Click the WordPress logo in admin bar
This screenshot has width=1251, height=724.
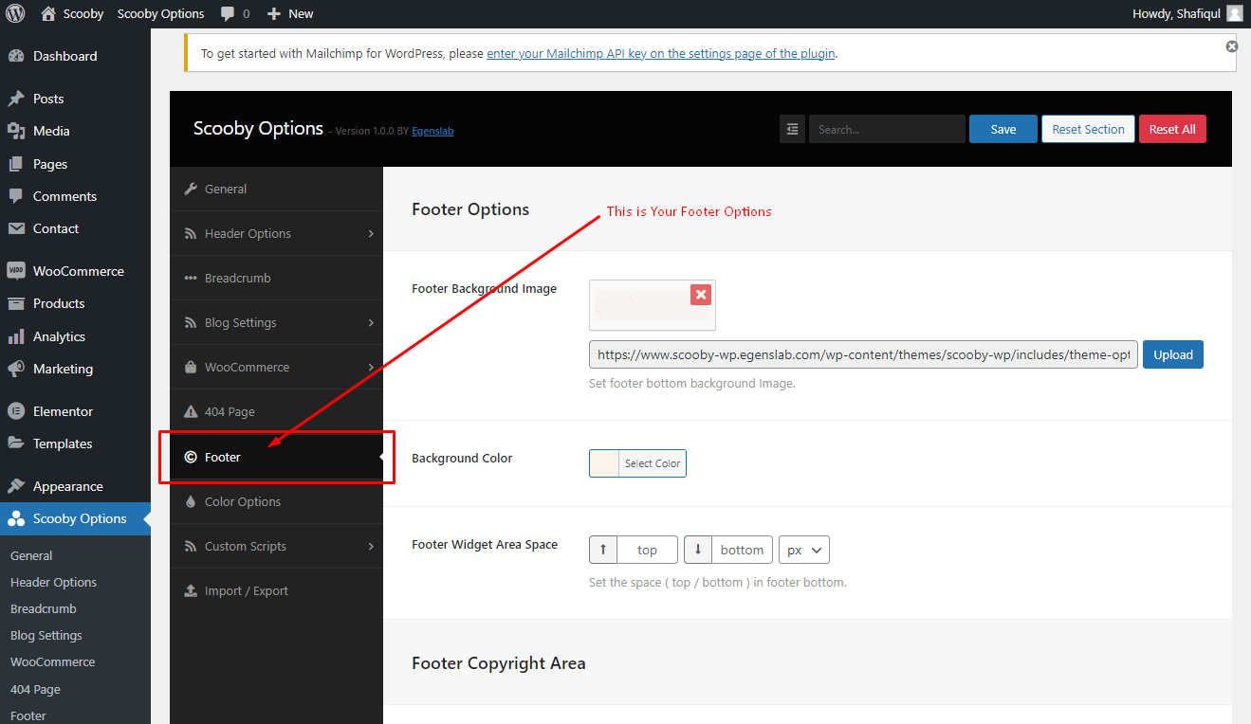15,13
